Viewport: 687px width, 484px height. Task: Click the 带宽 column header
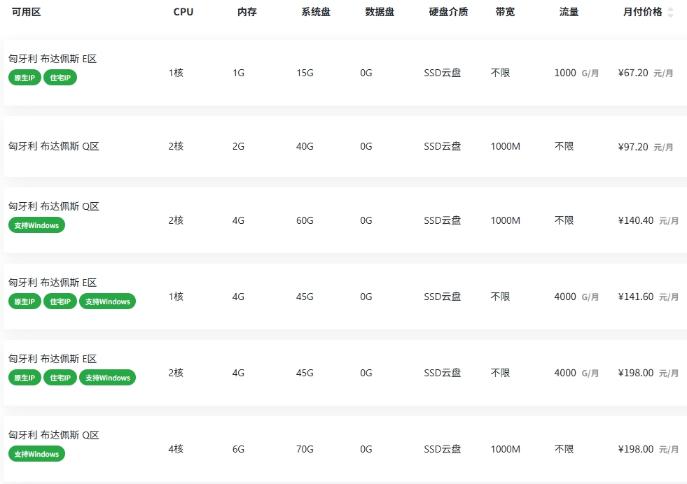(x=505, y=12)
